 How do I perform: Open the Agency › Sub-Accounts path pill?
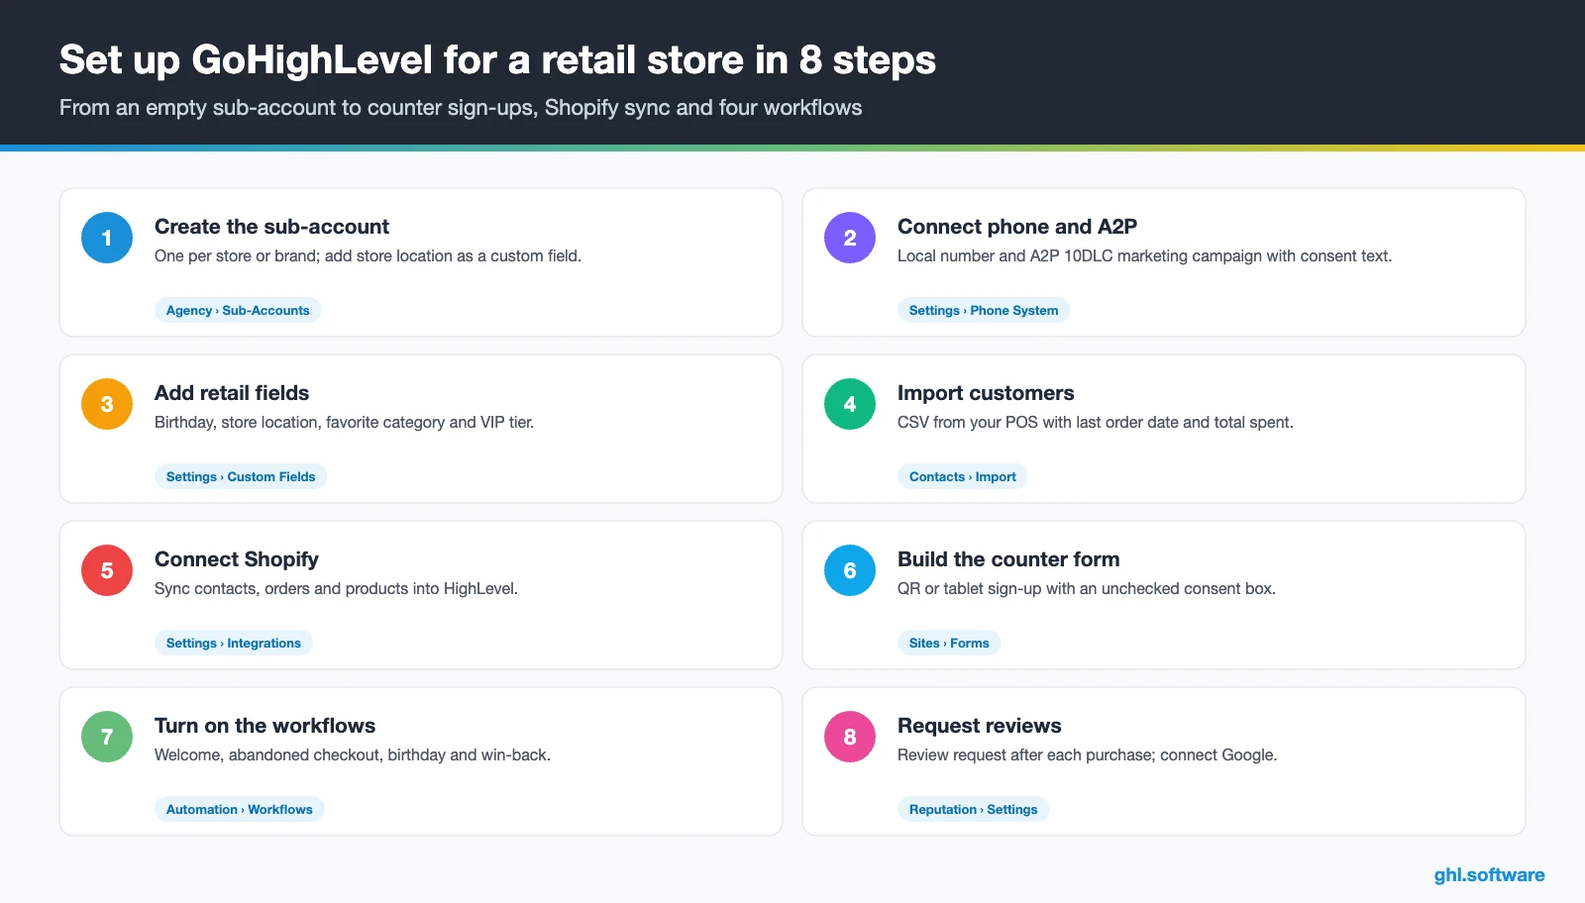(238, 310)
